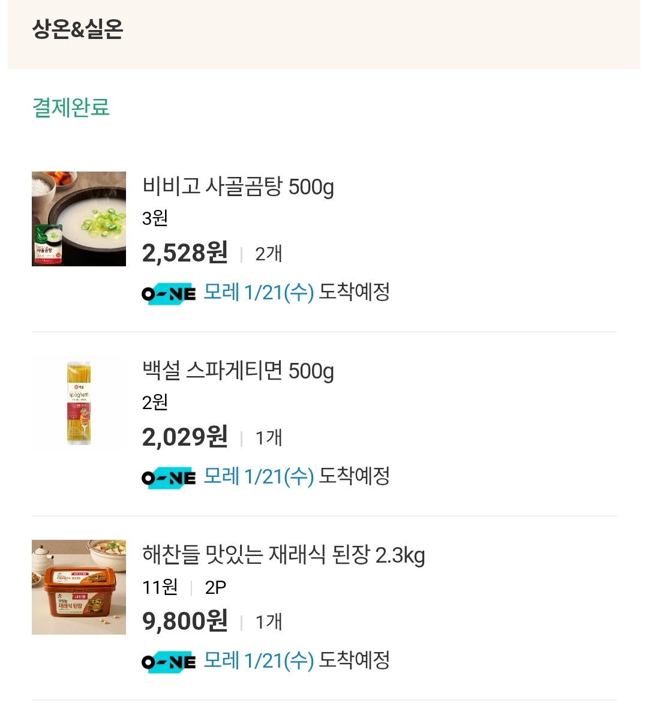Open the 해찬들 맛있는 재래식 된장 2.3kg title
Image resolution: width=648 pixels, height=712 pixels.
pyautogui.click(x=283, y=555)
